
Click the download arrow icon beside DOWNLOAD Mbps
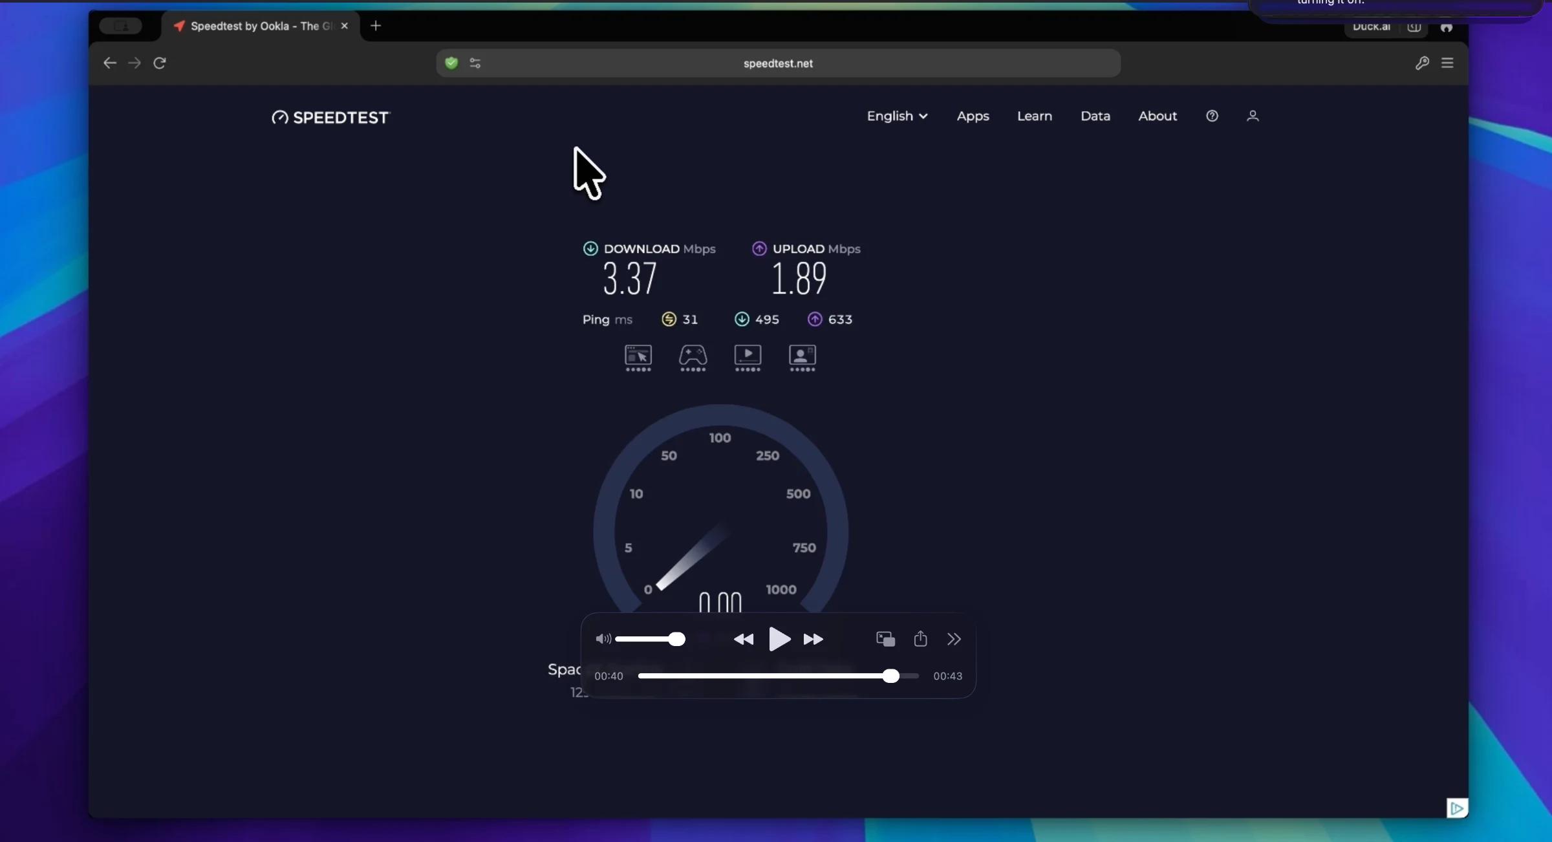(590, 248)
